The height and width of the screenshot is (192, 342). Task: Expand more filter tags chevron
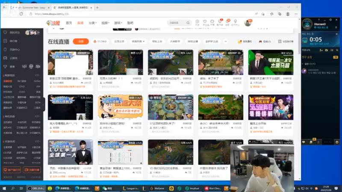click(x=226, y=41)
